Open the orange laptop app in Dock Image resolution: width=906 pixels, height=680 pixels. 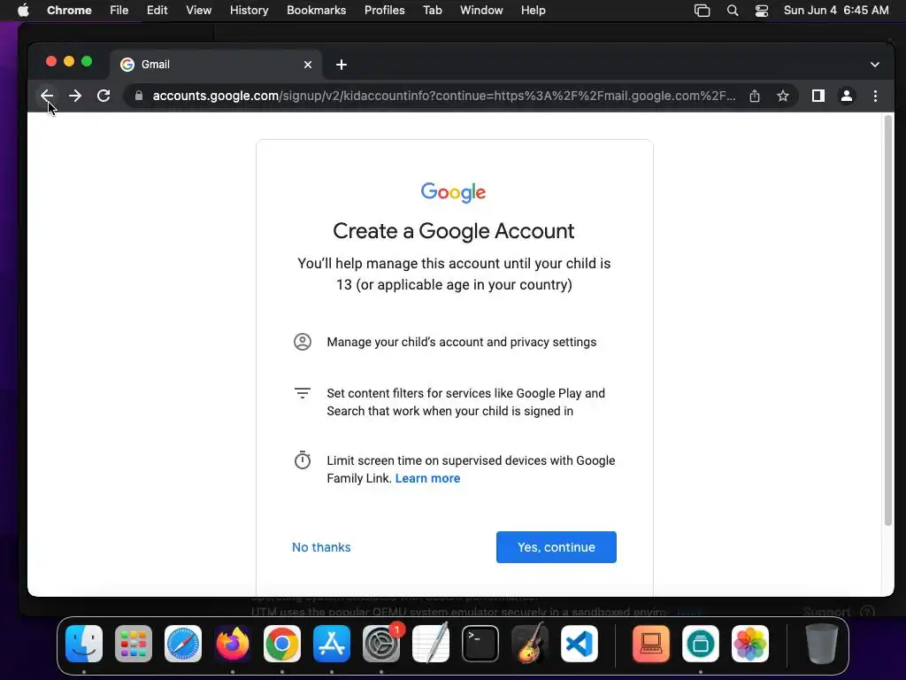coord(651,644)
